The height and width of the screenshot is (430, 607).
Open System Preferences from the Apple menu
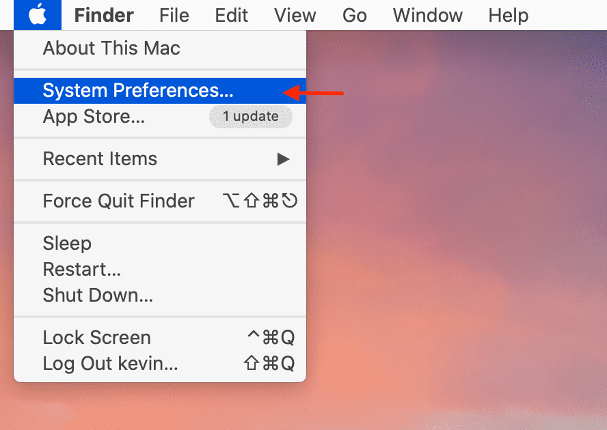click(x=160, y=91)
